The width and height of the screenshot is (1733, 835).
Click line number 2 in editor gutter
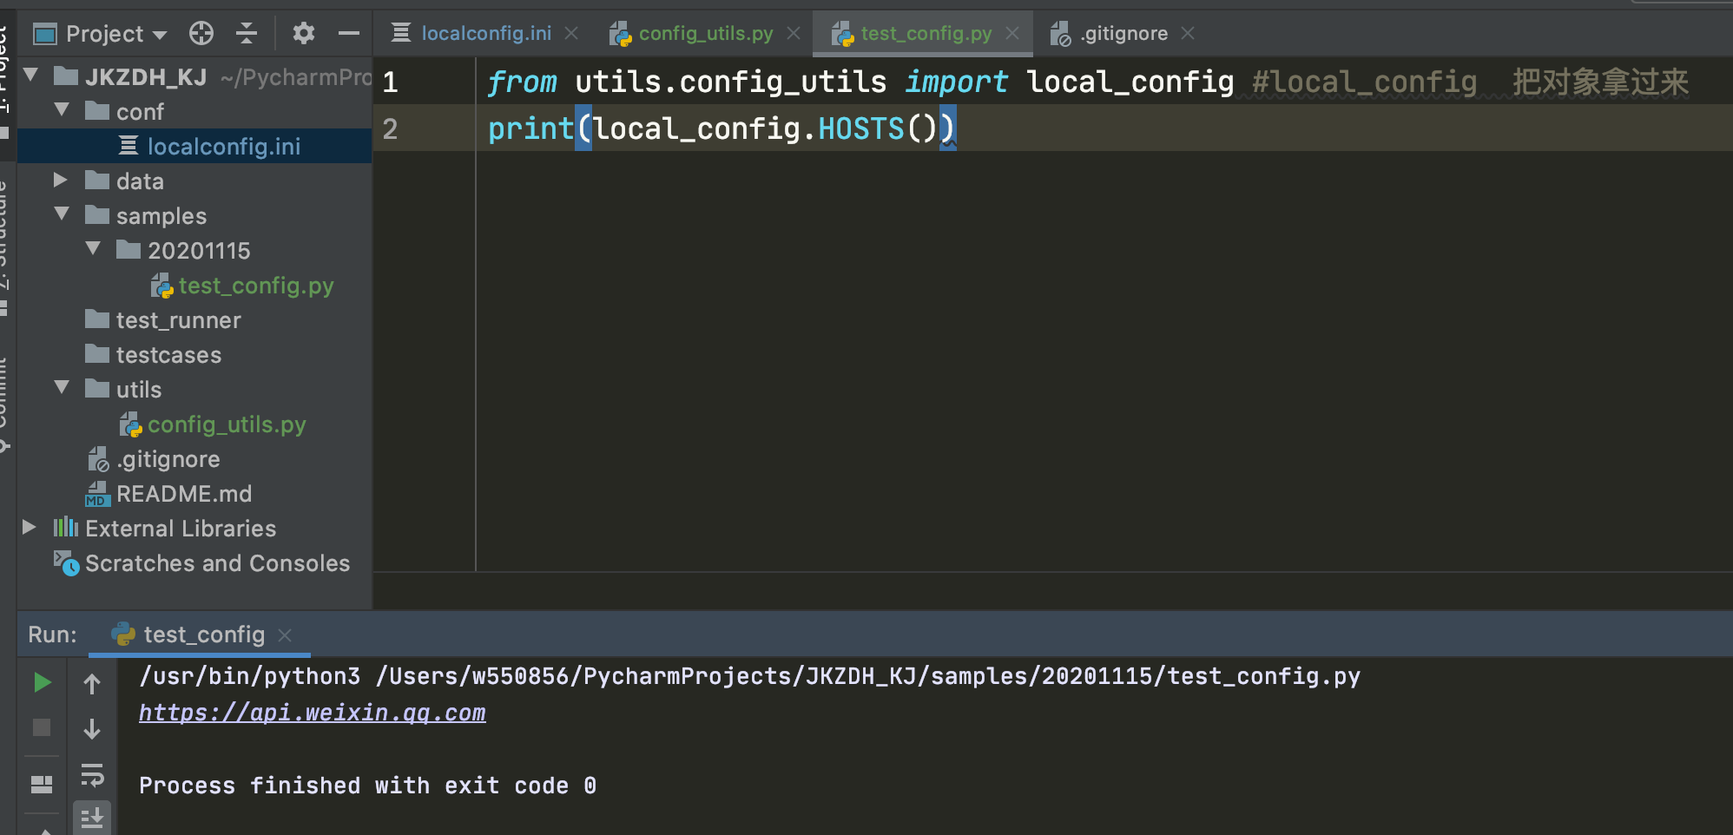pyautogui.click(x=390, y=129)
